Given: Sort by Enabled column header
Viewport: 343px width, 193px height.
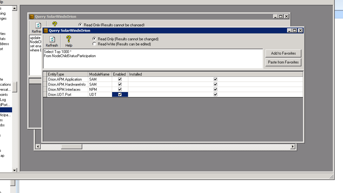Looking at the screenshot, I should [x=120, y=74].
